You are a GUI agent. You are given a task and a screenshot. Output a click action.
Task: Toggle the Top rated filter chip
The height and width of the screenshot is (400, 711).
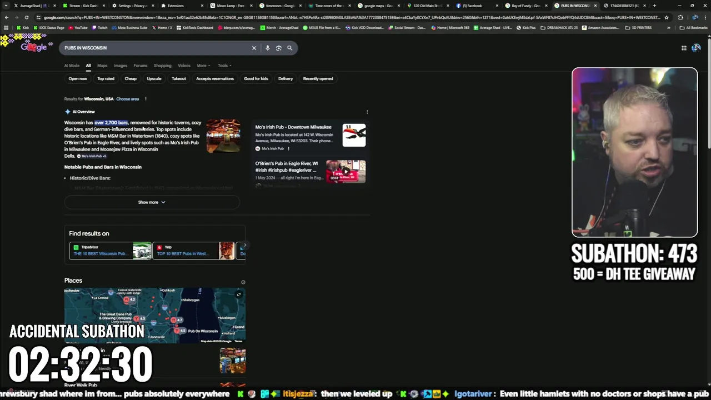pos(106,78)
